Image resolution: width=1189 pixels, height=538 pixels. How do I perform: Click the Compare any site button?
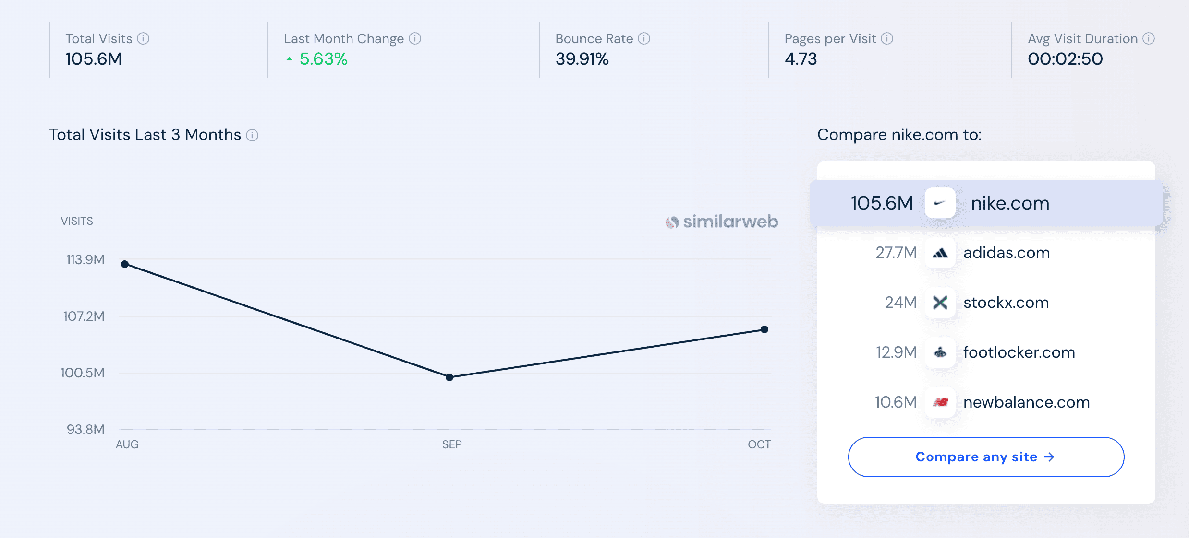pos(985,456)
